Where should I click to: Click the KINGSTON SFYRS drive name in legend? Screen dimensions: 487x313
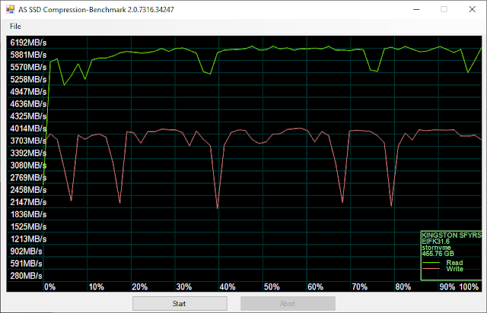451,236
